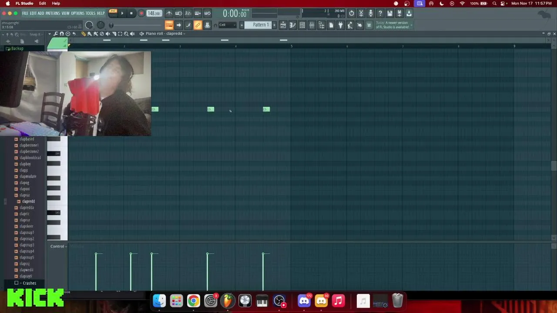Open the piano roll wrench tools menu
The image size is (557, 313).
(55, 33)
